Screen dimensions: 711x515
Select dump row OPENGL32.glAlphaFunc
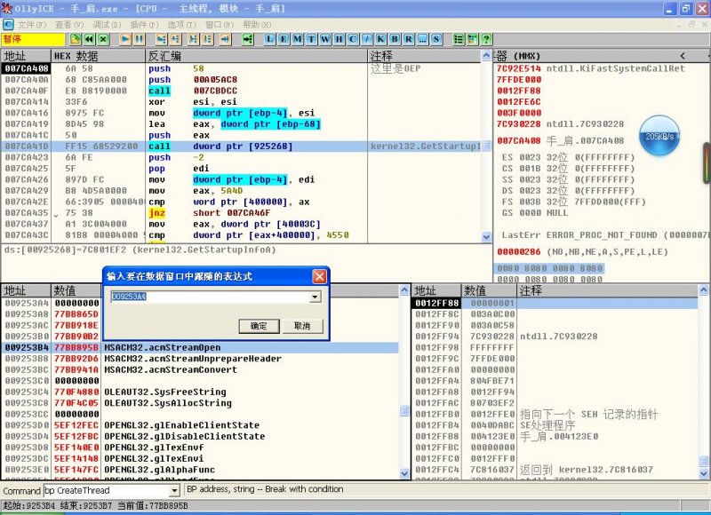click(199, 470)
